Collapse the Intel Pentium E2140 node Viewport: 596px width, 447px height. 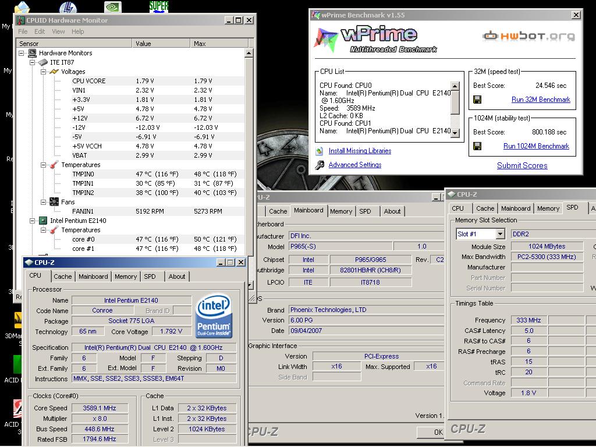[33, 221]
